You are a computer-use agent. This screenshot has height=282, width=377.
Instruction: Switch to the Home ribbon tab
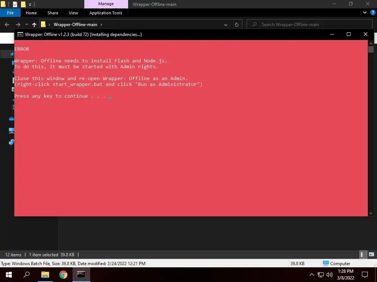point(31,13)
